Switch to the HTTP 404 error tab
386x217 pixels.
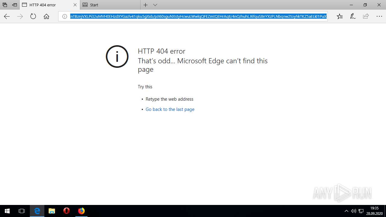click(x=50, y=5)
